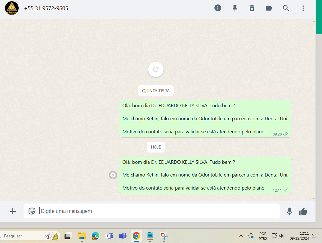Open the contact's Triângulo profile picture
Viewport: 322px width, 243px height.
(12, 8)
